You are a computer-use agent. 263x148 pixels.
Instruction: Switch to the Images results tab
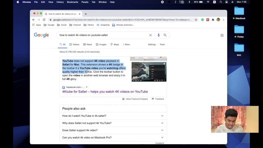point(101,44)
